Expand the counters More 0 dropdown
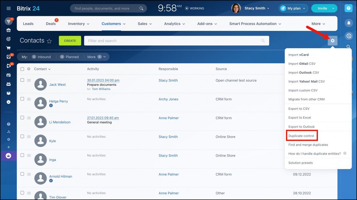Viewport: 357px width, 200px height. point(97,57)
